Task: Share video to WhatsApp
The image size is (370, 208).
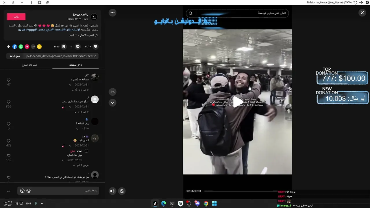Action: click(21, 47)
